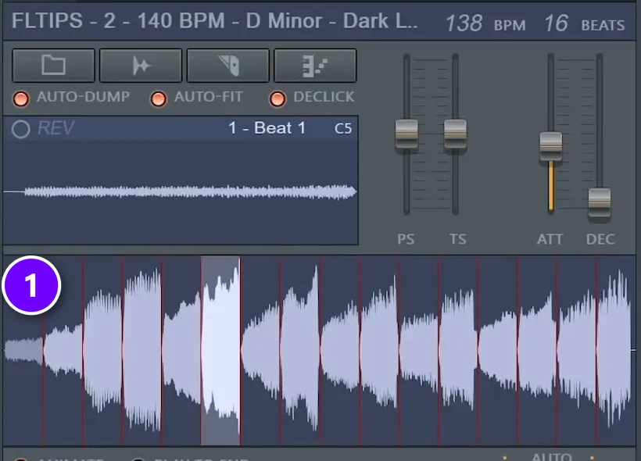Click the send to piano roll button
Image resolution: width=641 pixels, height=461 pixels.
(x=315, y=66)
